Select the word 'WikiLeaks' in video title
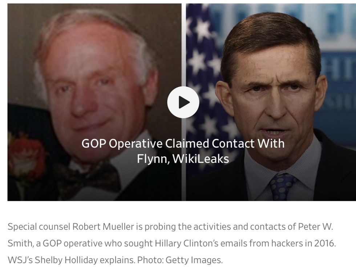Image resolution: width=356 pixels, height=278 pixels. 201,159
